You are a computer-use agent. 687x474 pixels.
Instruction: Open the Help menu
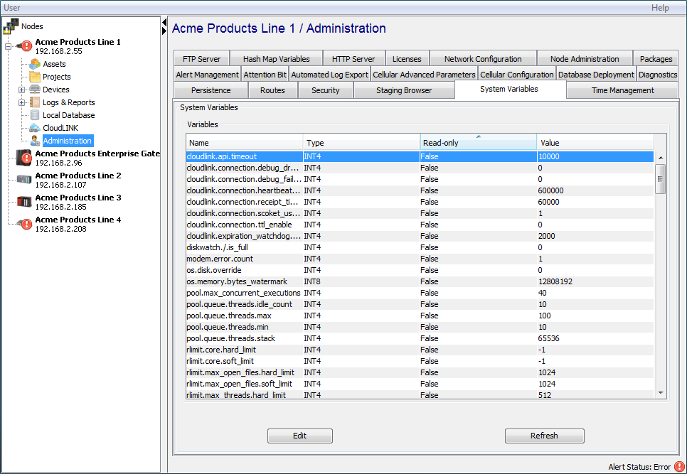point(660,7)
